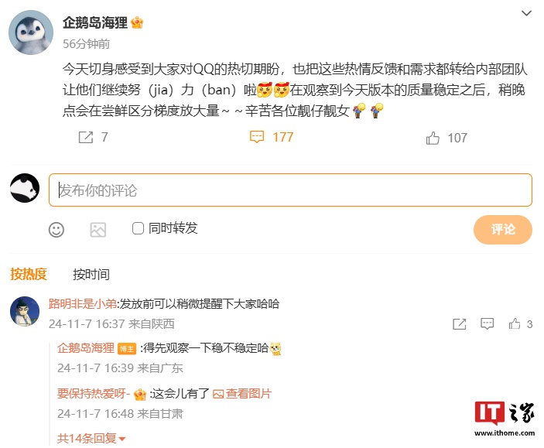Viewport: 544px width, 448px height.
Task: Repost the comment by 路明非是小弟
Action: click(460, 324)
